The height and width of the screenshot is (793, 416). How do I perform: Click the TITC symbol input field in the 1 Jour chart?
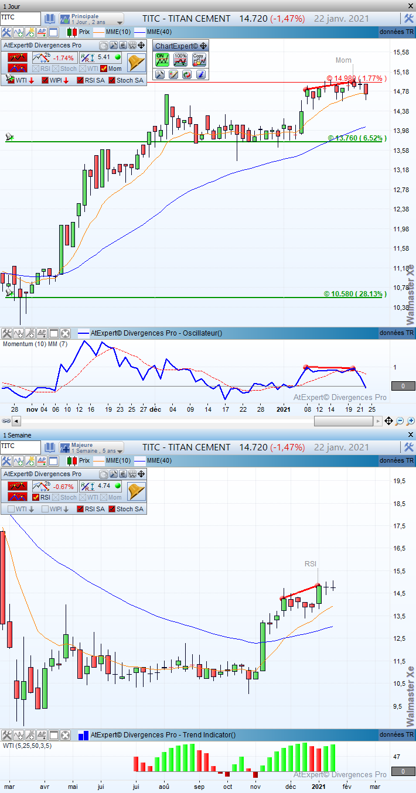click(21, 18)
